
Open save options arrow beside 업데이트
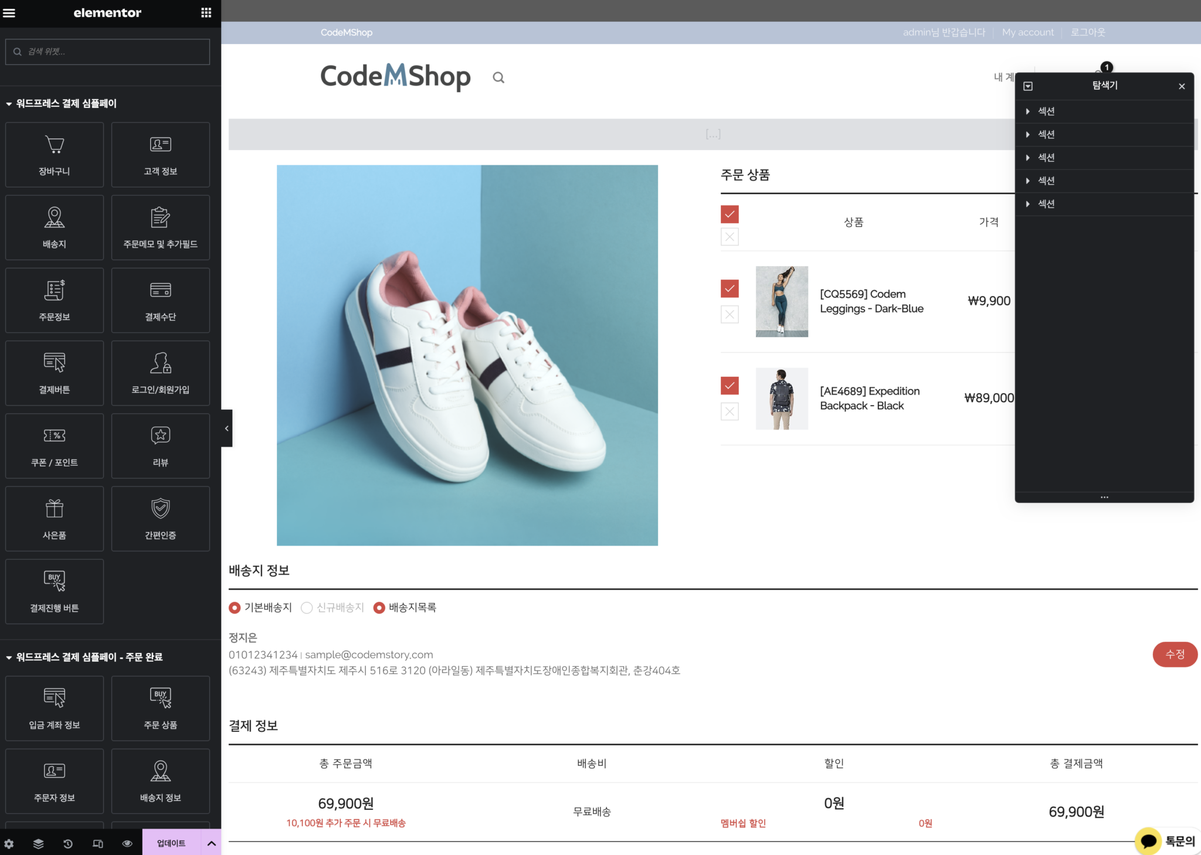pyautogui.click(x=212, y=843)
